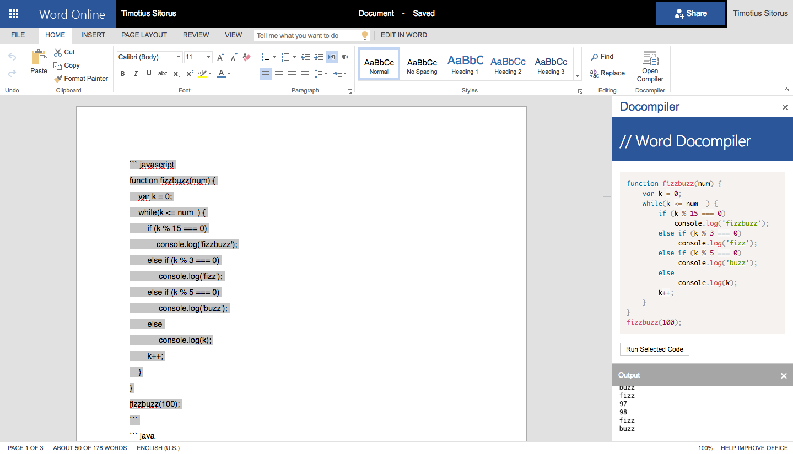793x454 pixels.
Task: Click the Redo arrow
Action: coord(12,73)
